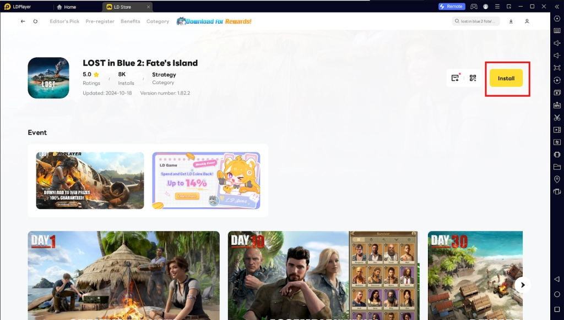Toggle fullscreen from the sidebar
564x320 pixels.
[557, 68]
